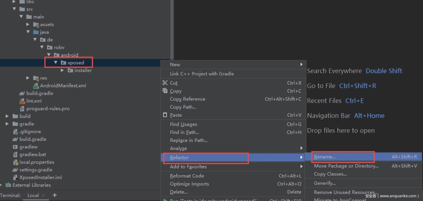The image size is (423, 201).
Task: Click the Cut scissors icon in context menu
Action: (x=165, y=83)
